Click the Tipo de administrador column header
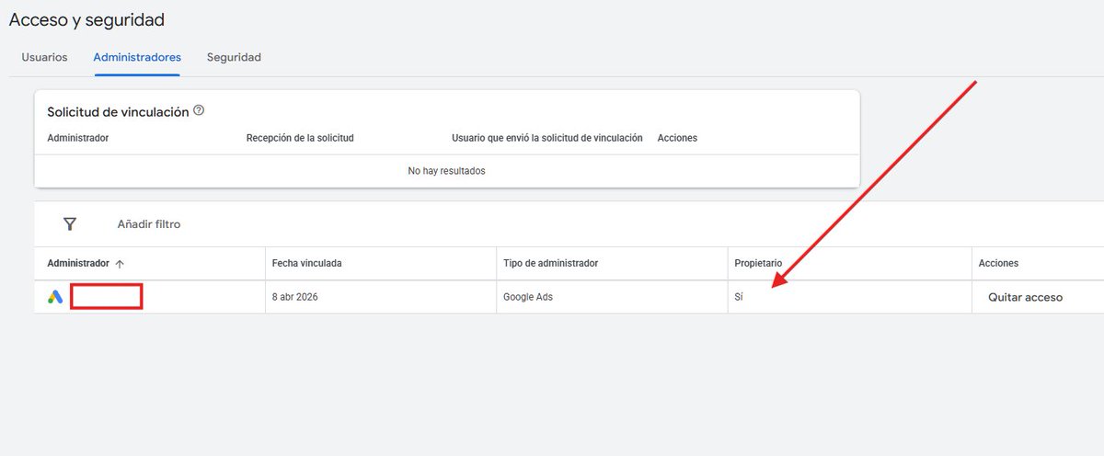The image size is (1104, 456). 551,263
